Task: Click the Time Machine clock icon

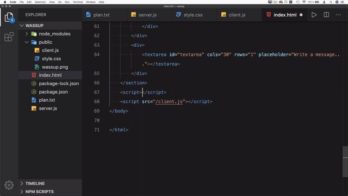Action: (x=298, y=2)
